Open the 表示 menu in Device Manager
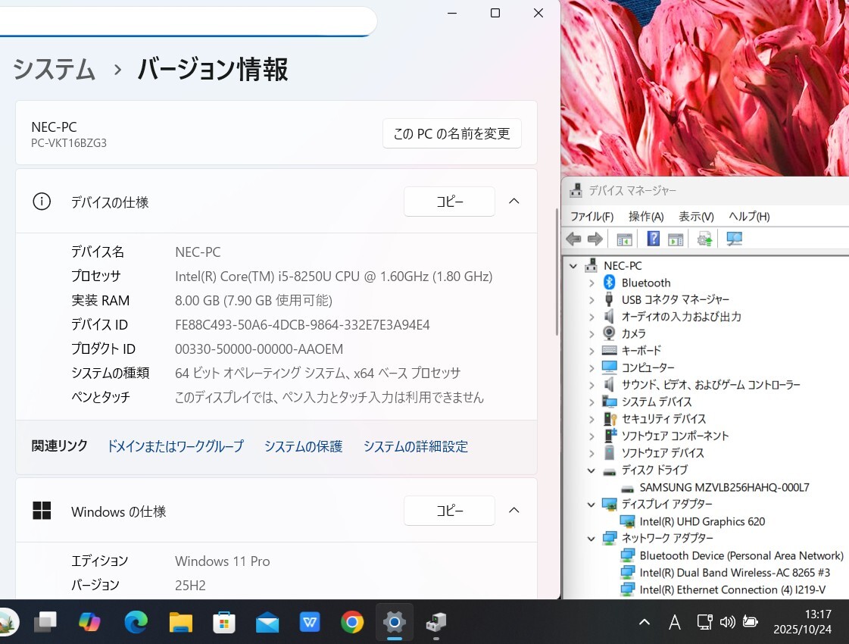The image size is (849, 644). coord(694,216)
